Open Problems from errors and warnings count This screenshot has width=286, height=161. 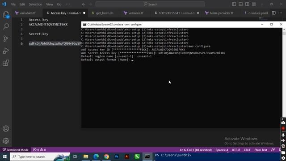39,150
